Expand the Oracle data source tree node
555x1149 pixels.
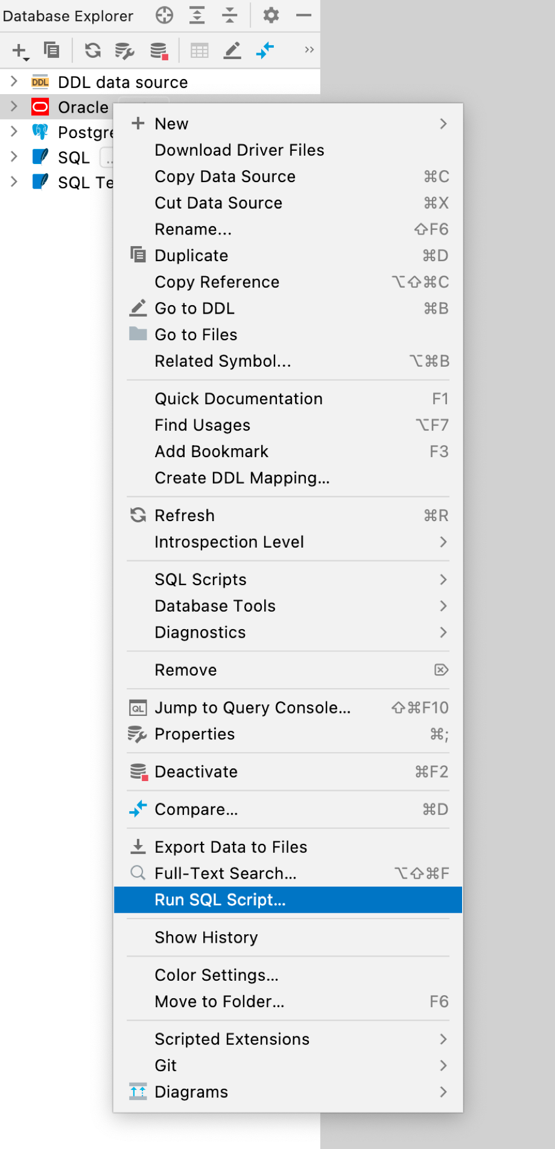pyautogui.click(x=14, y=107)
